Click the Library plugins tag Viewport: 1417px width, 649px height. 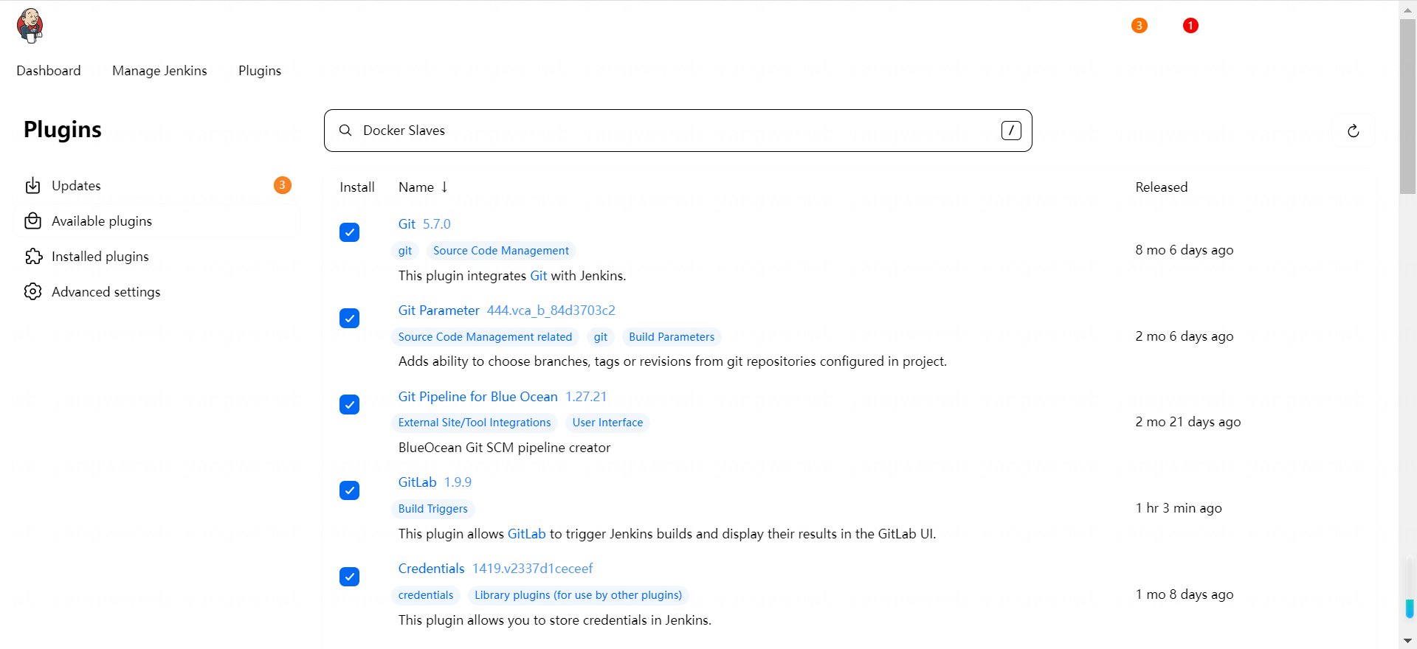click(578, 595)
